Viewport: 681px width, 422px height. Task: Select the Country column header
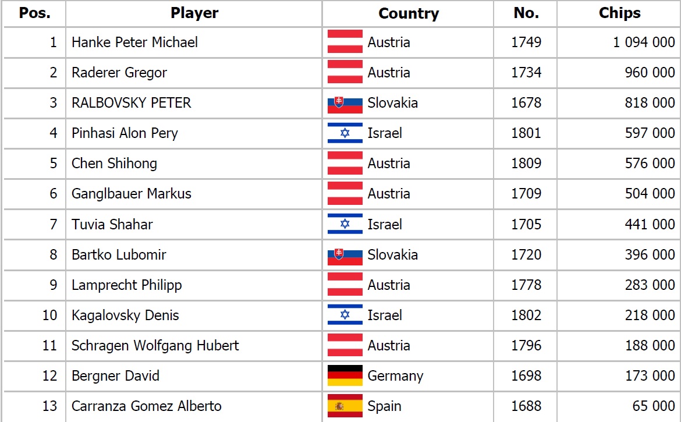point(408,13)
